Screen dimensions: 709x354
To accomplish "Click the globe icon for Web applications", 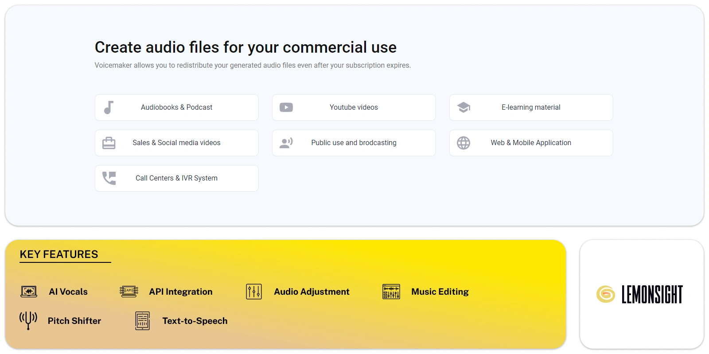I will click(464, 143).
